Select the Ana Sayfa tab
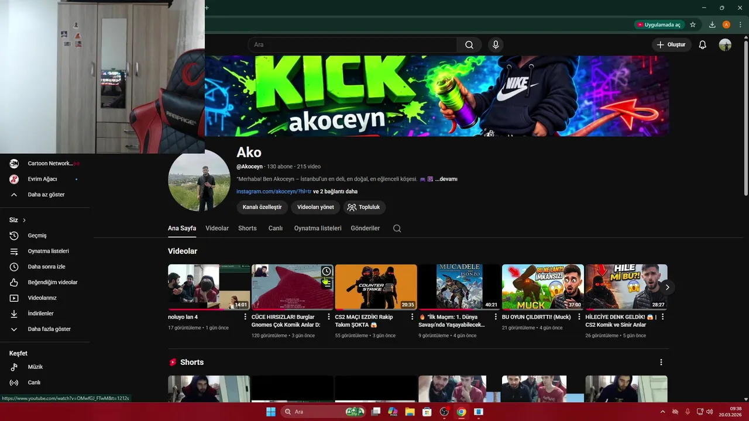749x421 pixels. [182, 228]
